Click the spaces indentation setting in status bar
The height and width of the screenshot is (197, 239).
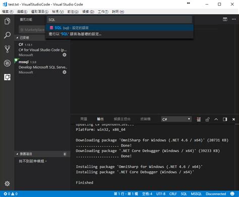pyautogui.click(x=147, y=194)
